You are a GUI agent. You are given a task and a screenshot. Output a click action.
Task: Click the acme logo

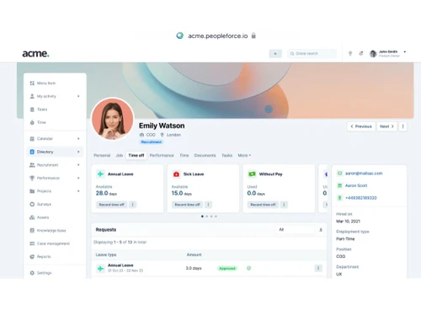point(35,53)
